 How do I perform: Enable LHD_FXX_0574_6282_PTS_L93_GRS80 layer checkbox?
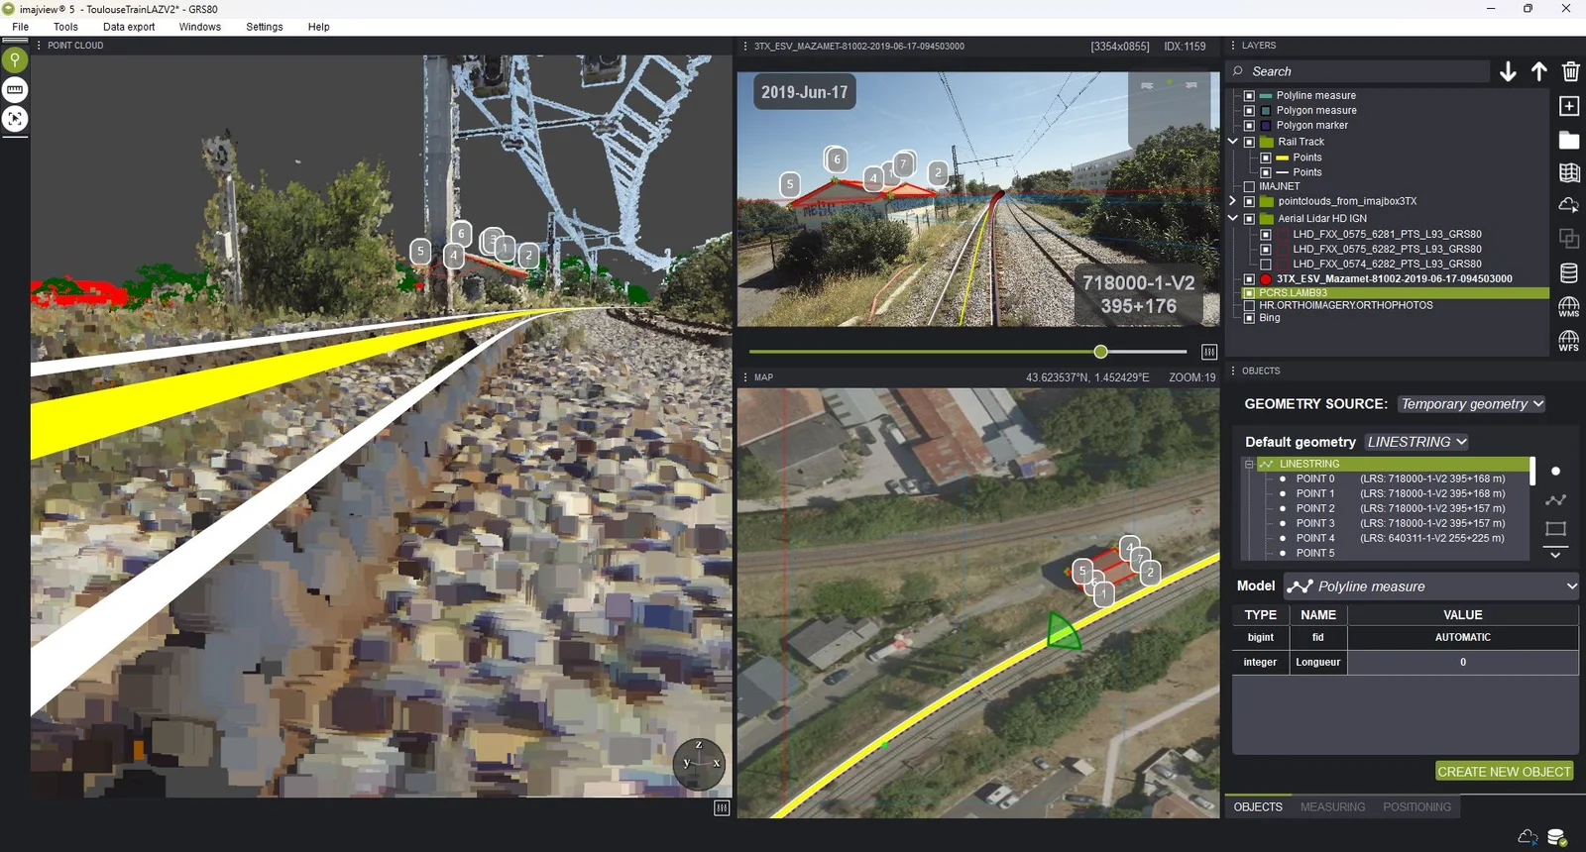(1266, 265)
